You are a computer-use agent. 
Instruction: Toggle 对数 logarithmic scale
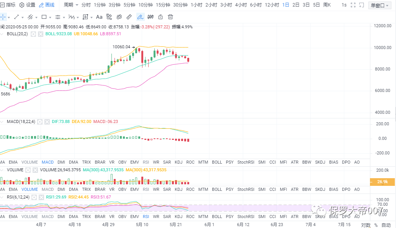point(365,225)
